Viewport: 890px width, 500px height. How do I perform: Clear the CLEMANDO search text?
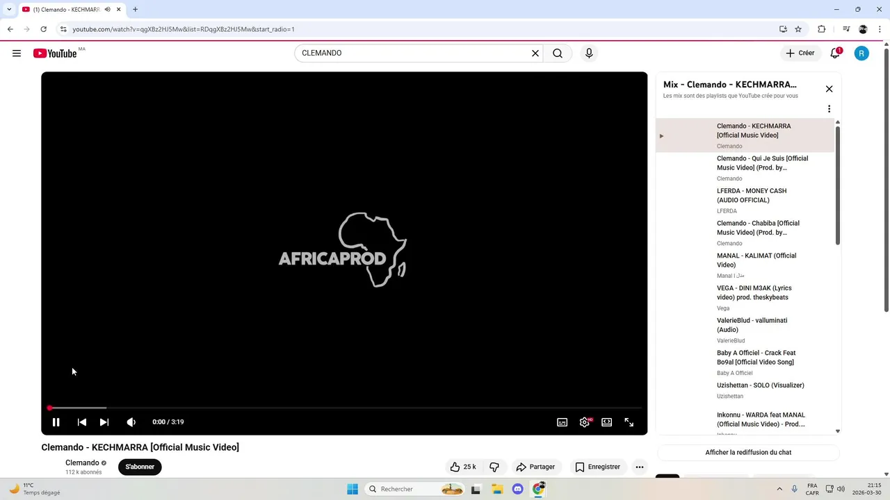click(535, 53)
